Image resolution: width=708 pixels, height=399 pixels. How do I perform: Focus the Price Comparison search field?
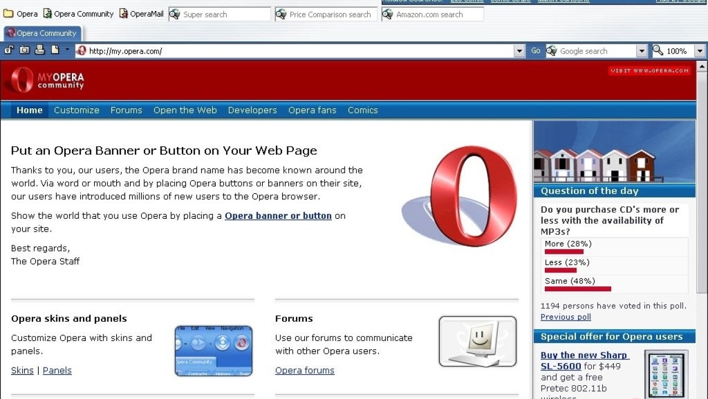coord(326,14)
